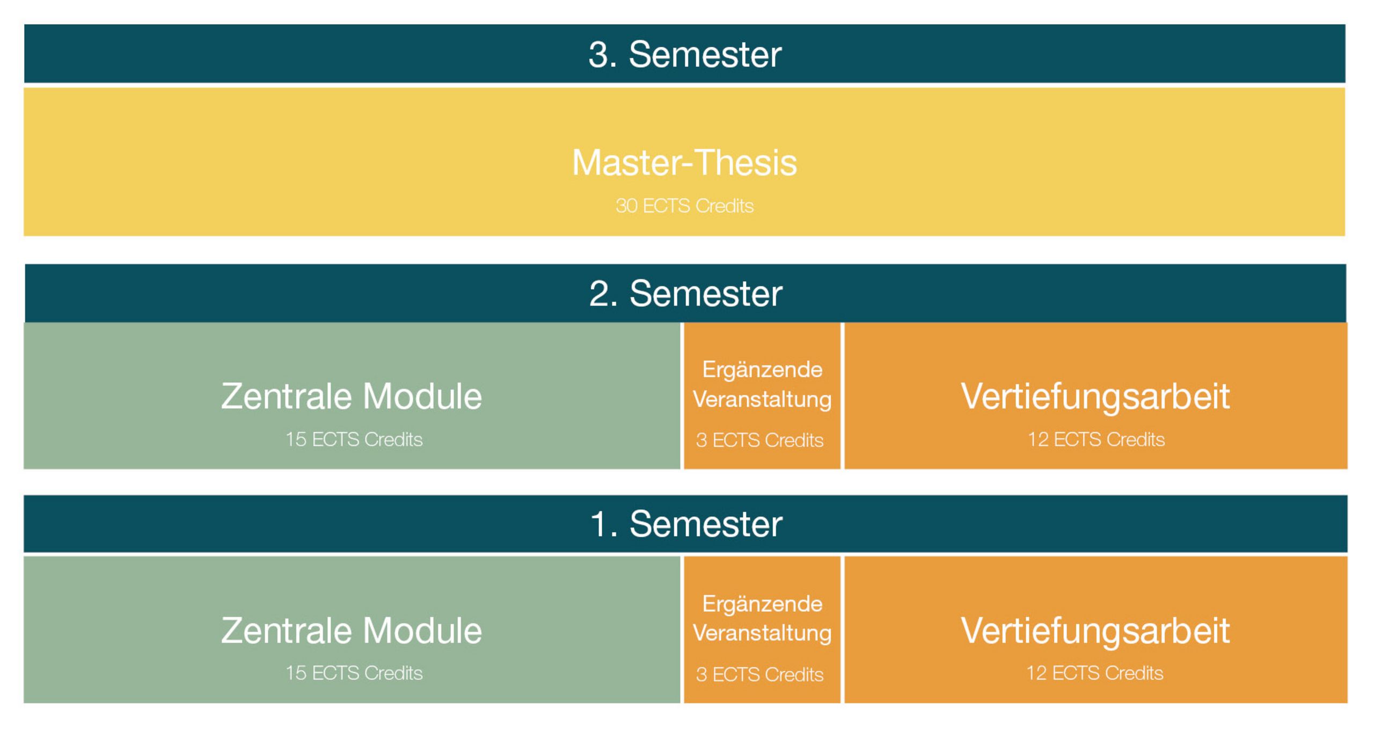Click 12 ECTS Credits in 1. Semester
Image resolution: width=1374 pixels, height=733 pixels.
[x=1095, y=673]
